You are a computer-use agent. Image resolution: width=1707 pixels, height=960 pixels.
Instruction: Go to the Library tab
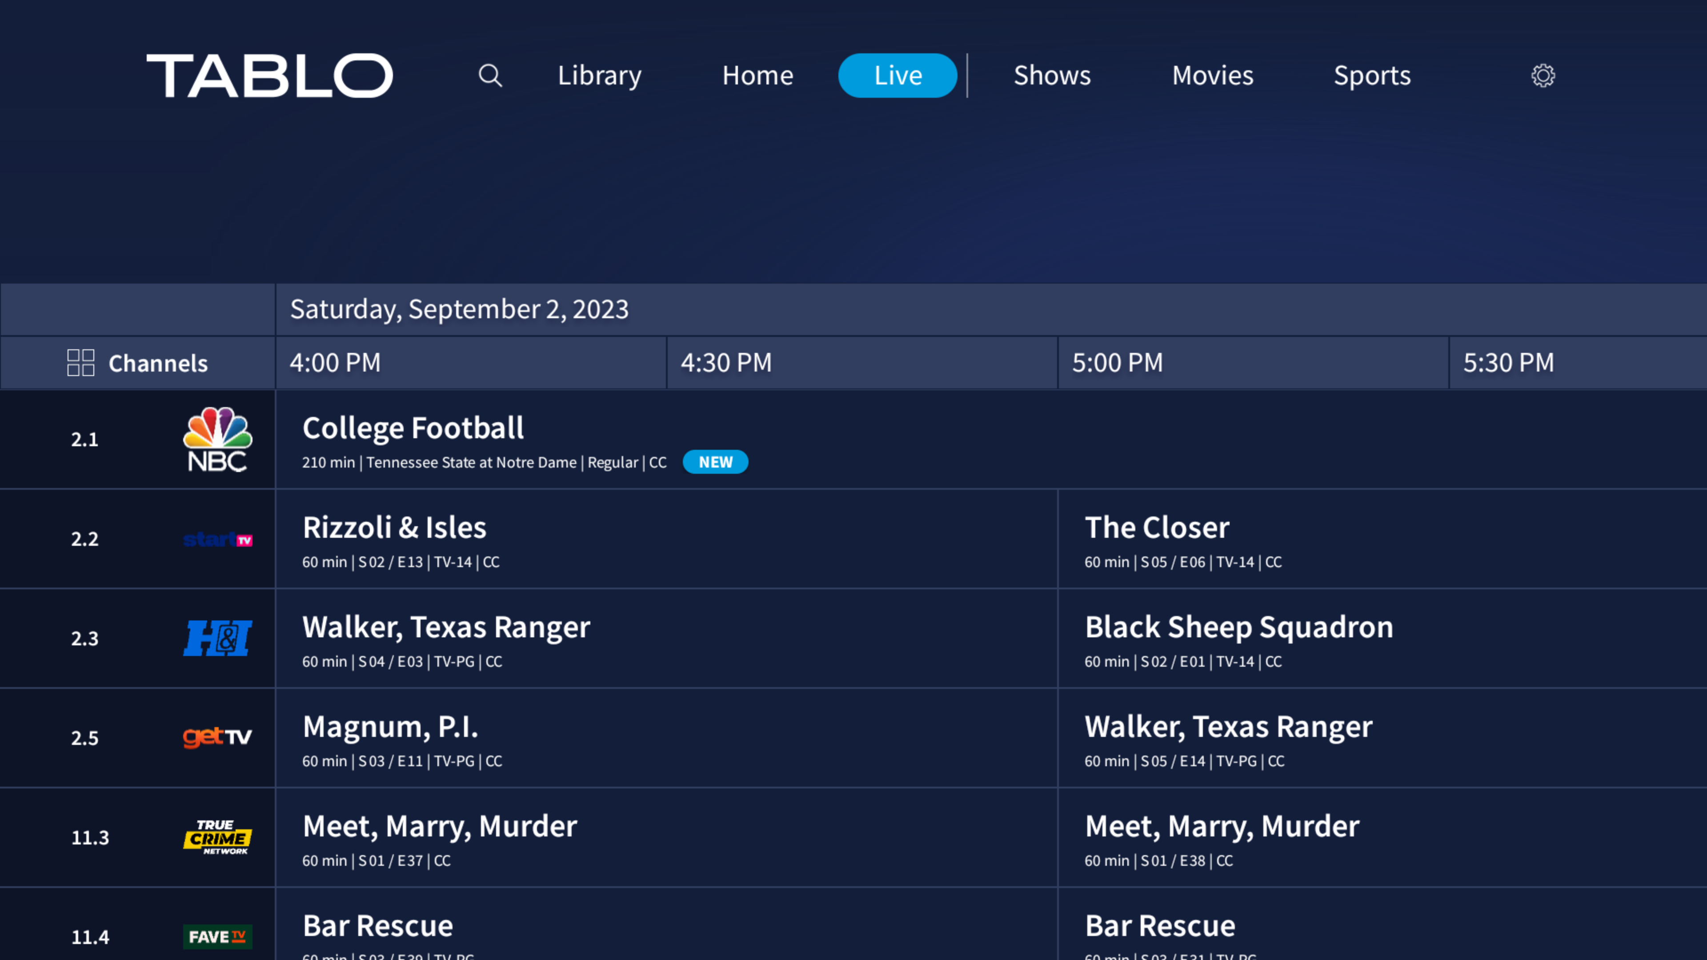tap(600, 76)
